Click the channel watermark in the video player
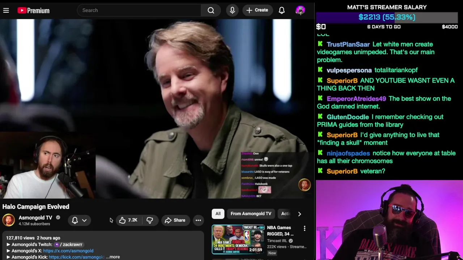This screenshot has height=260, width=463. click(305, 185)
